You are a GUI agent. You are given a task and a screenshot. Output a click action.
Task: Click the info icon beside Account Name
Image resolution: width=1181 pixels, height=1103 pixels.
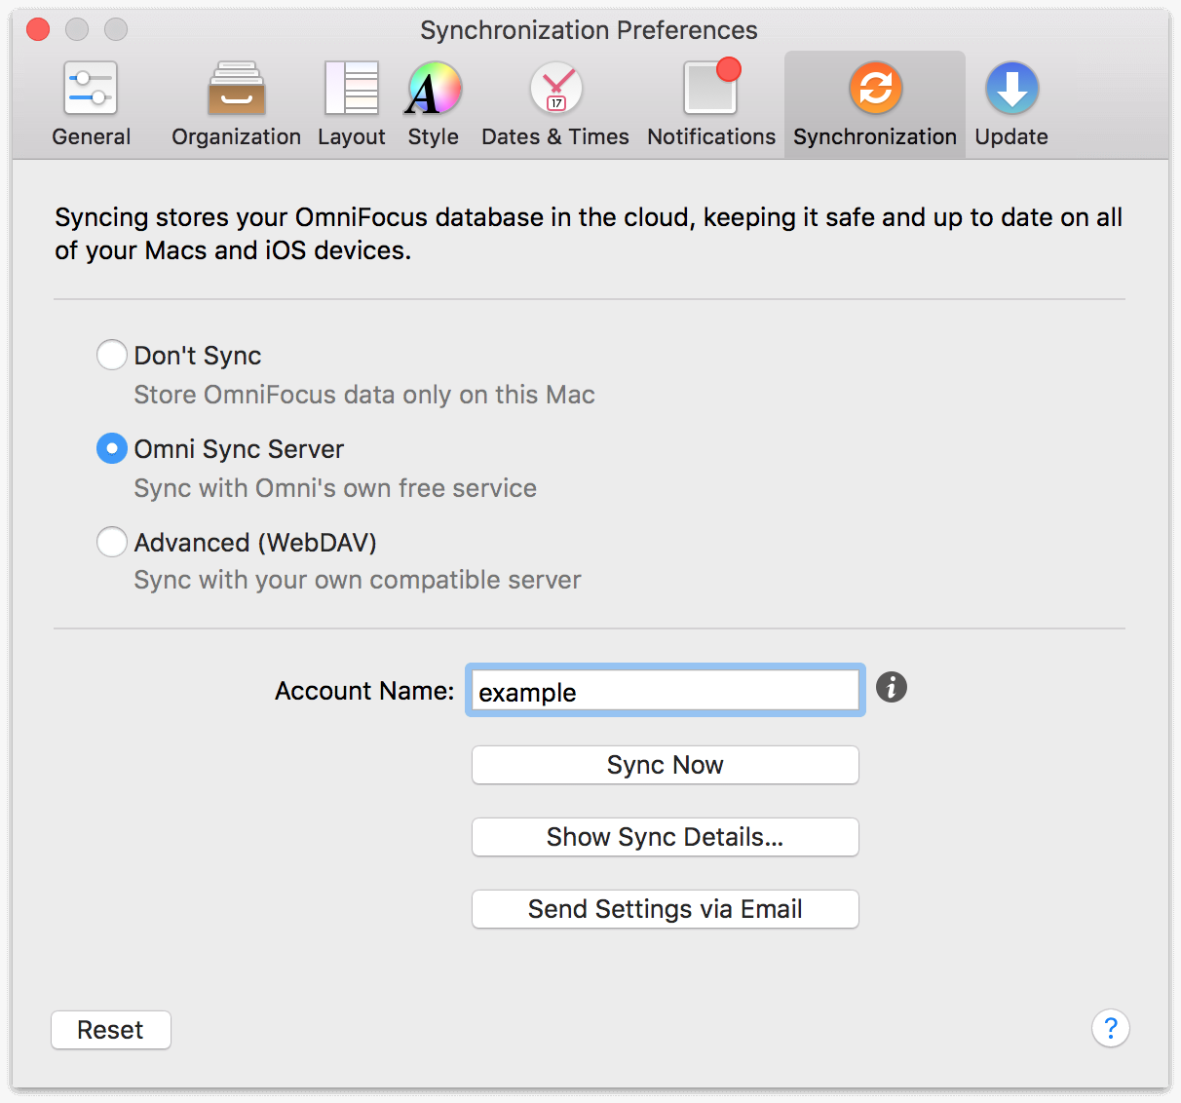(892, 687)
